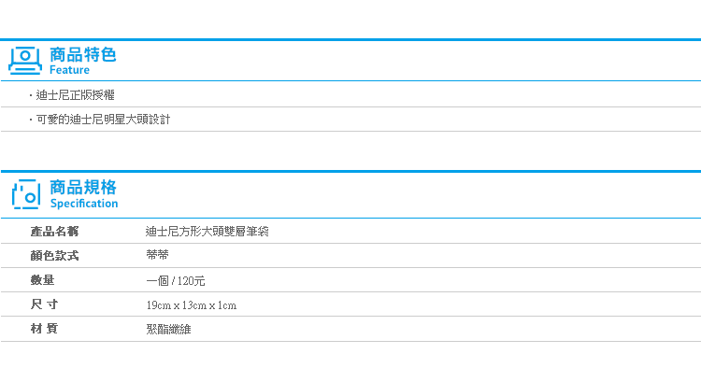Click the blue divider above 商品規格
The width and height of the screenshot is (701, 382).
click(x=350, y=171)
